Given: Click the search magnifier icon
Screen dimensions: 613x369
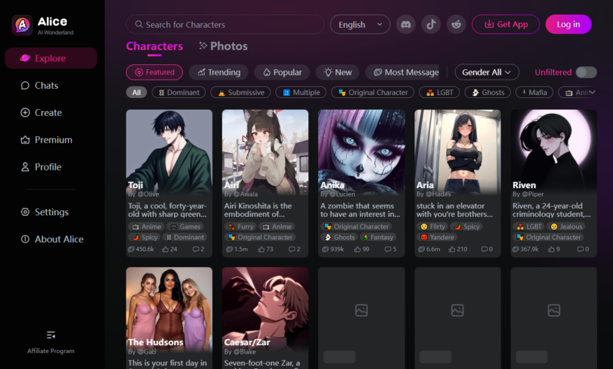Looking at the screenshot, I should point(139,24).
